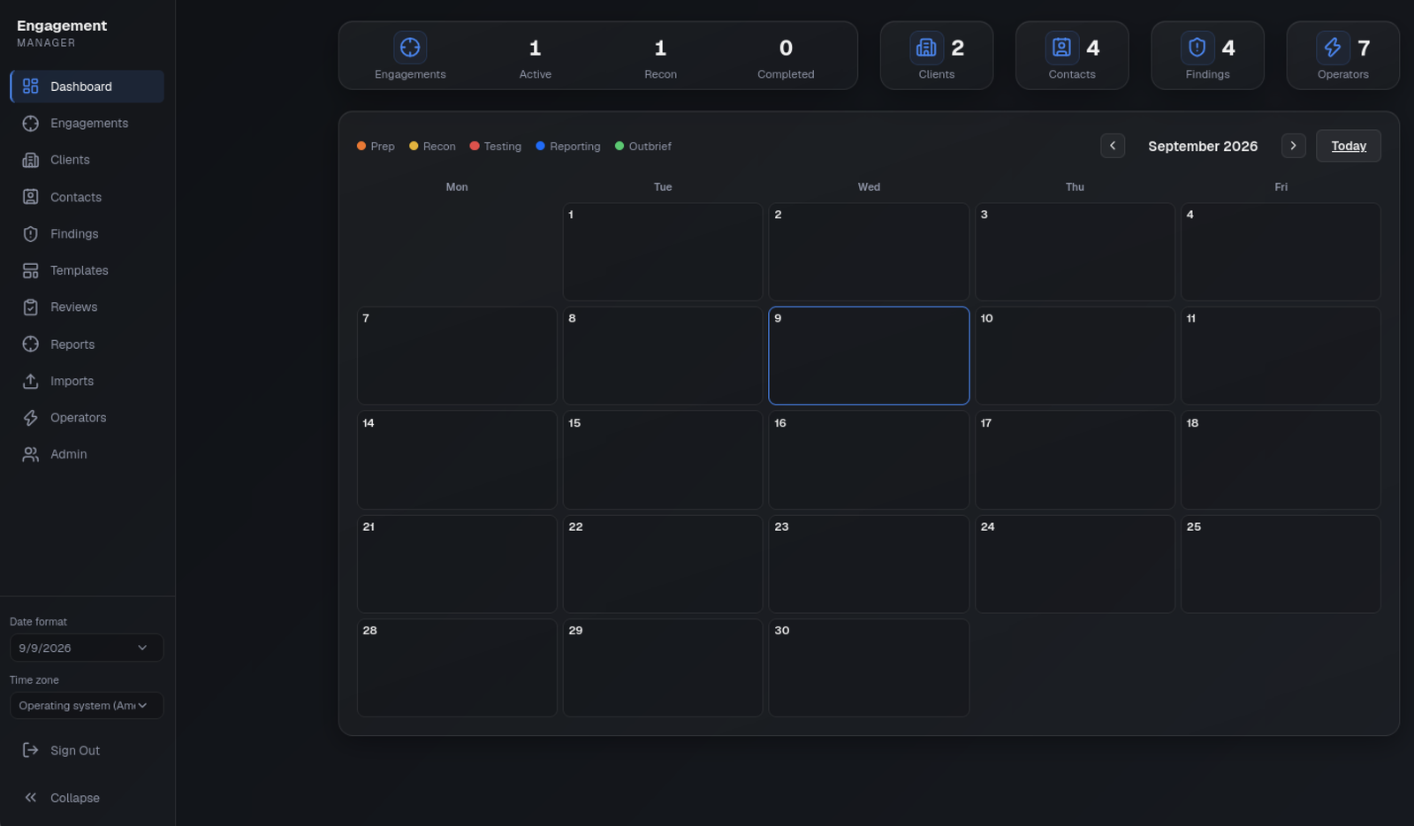
Task: Open the Admin page
Action: click(87, 454)
